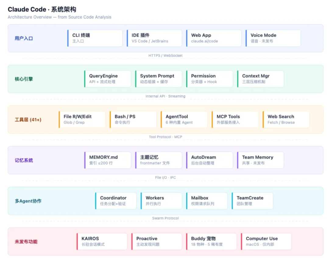Screen dimensions: 329x258
Task: Click the Claude Code · 系统架构 title
Action: pos(42,9)
